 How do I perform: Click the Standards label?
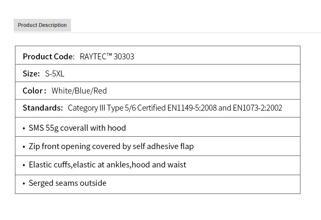coord(43,108)
